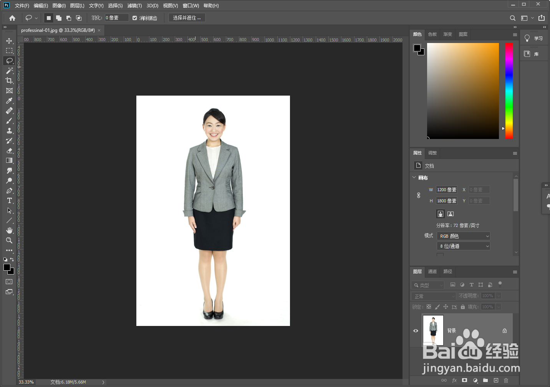
Task: Collapse the 画布 section
Action: [414, 177]
